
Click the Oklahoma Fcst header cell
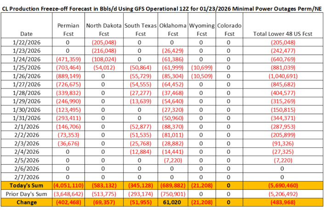[173, 30]
